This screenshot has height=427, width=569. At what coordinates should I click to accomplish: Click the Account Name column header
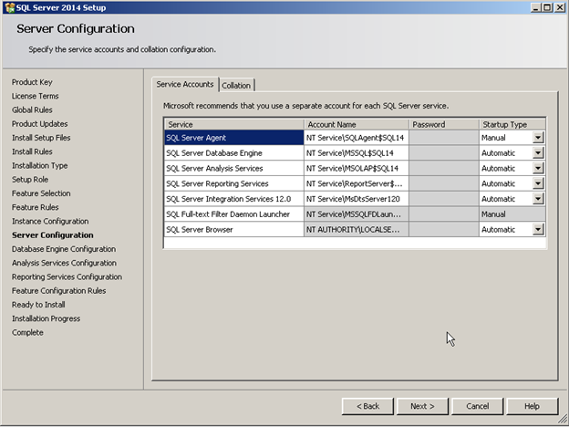coord(357,124)
